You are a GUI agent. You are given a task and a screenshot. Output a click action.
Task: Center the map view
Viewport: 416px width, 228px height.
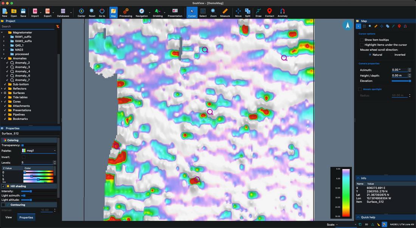[x=81, y=12]
